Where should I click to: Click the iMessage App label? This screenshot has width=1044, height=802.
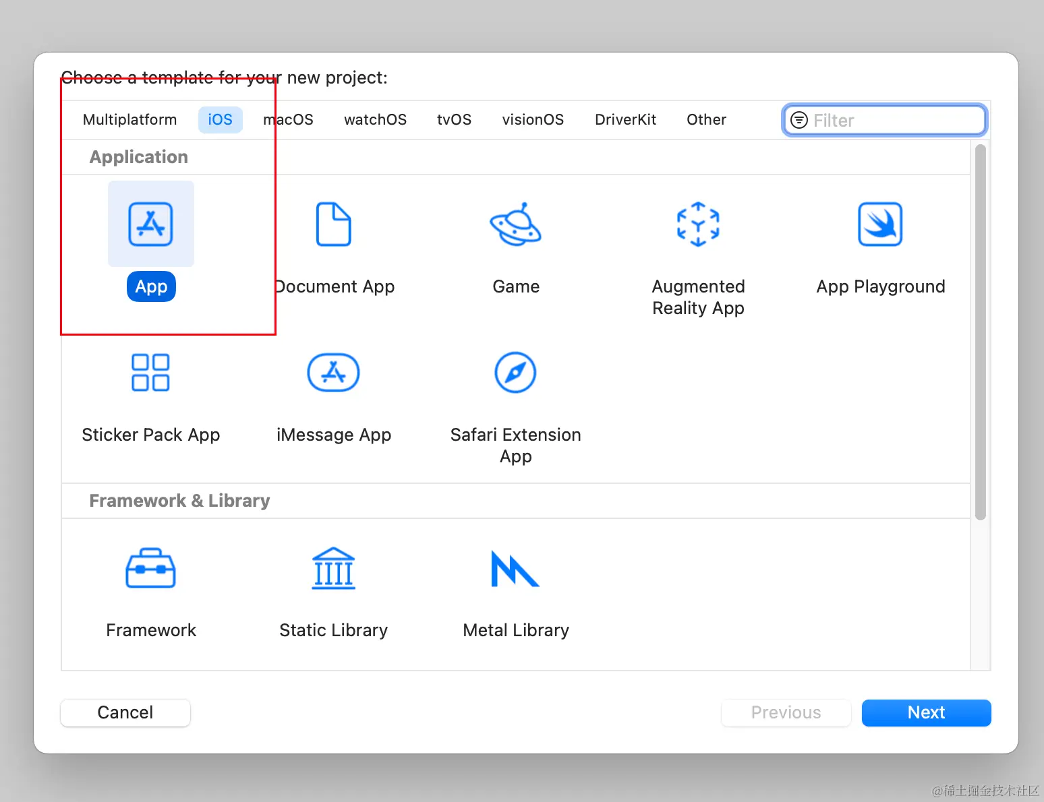tap(334, 435)
